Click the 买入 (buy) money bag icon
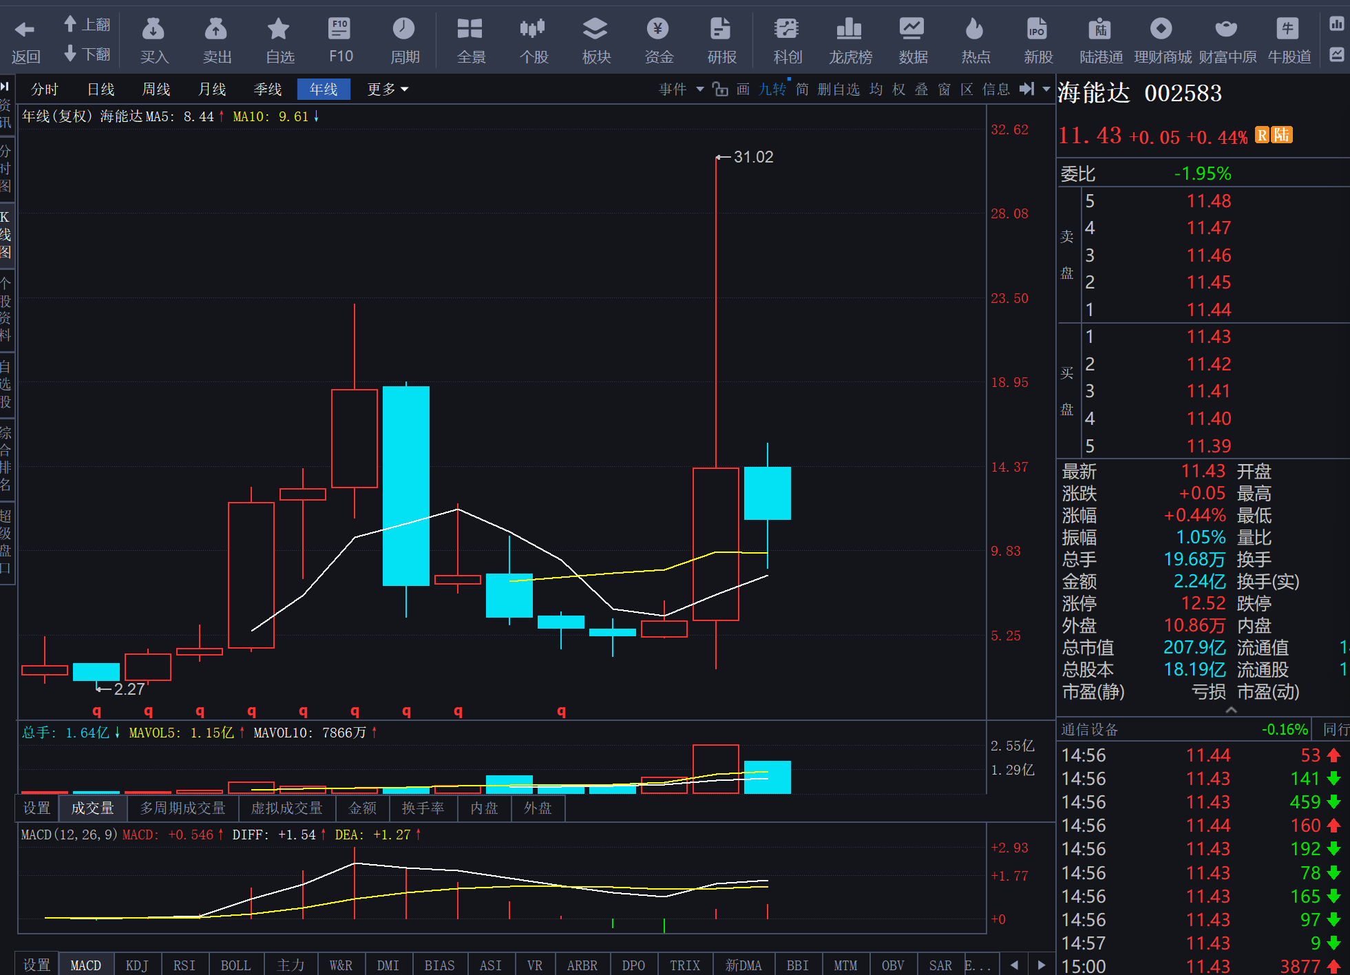Screen dimensions: 1350x975 (154, 29)
